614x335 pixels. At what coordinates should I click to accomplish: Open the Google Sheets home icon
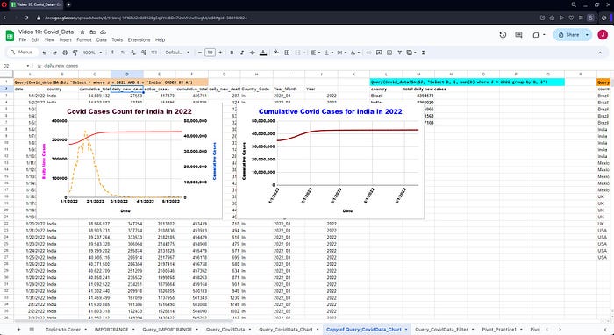tap(10, 36)
